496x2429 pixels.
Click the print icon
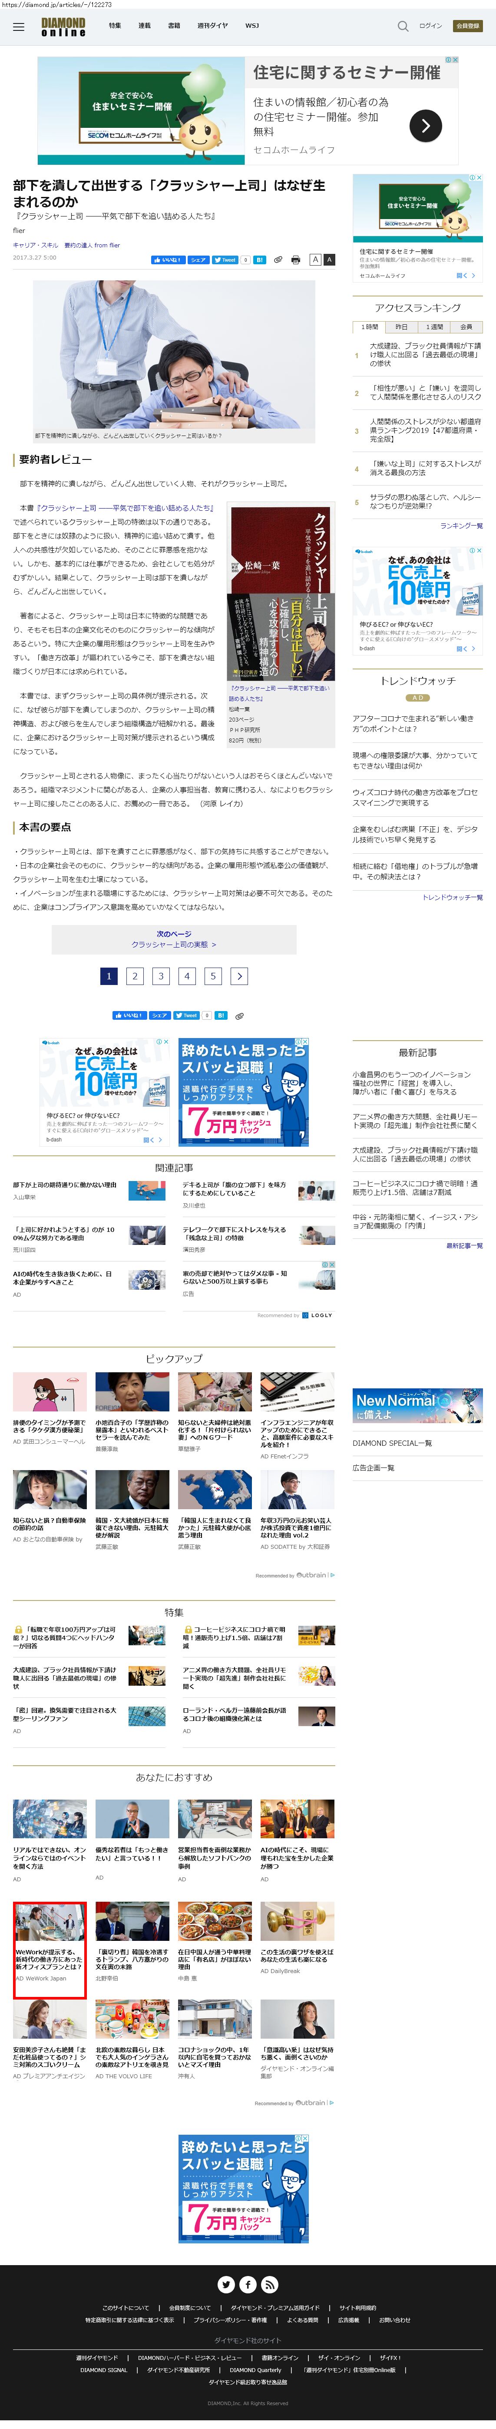coord(296,260)
